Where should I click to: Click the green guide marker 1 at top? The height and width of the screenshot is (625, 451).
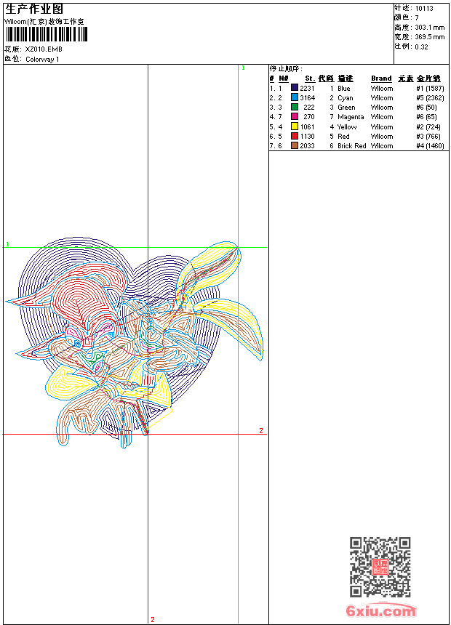(x=243, y=68)
